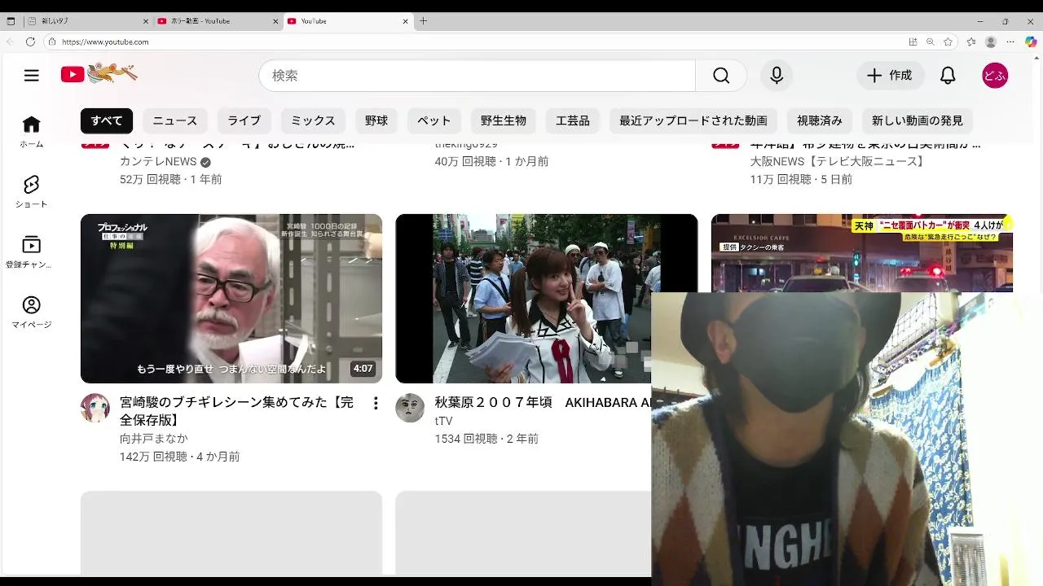This screenshot has height=586, width=1043.
Task: Click the address bar URL
Action: click(105, 42)
